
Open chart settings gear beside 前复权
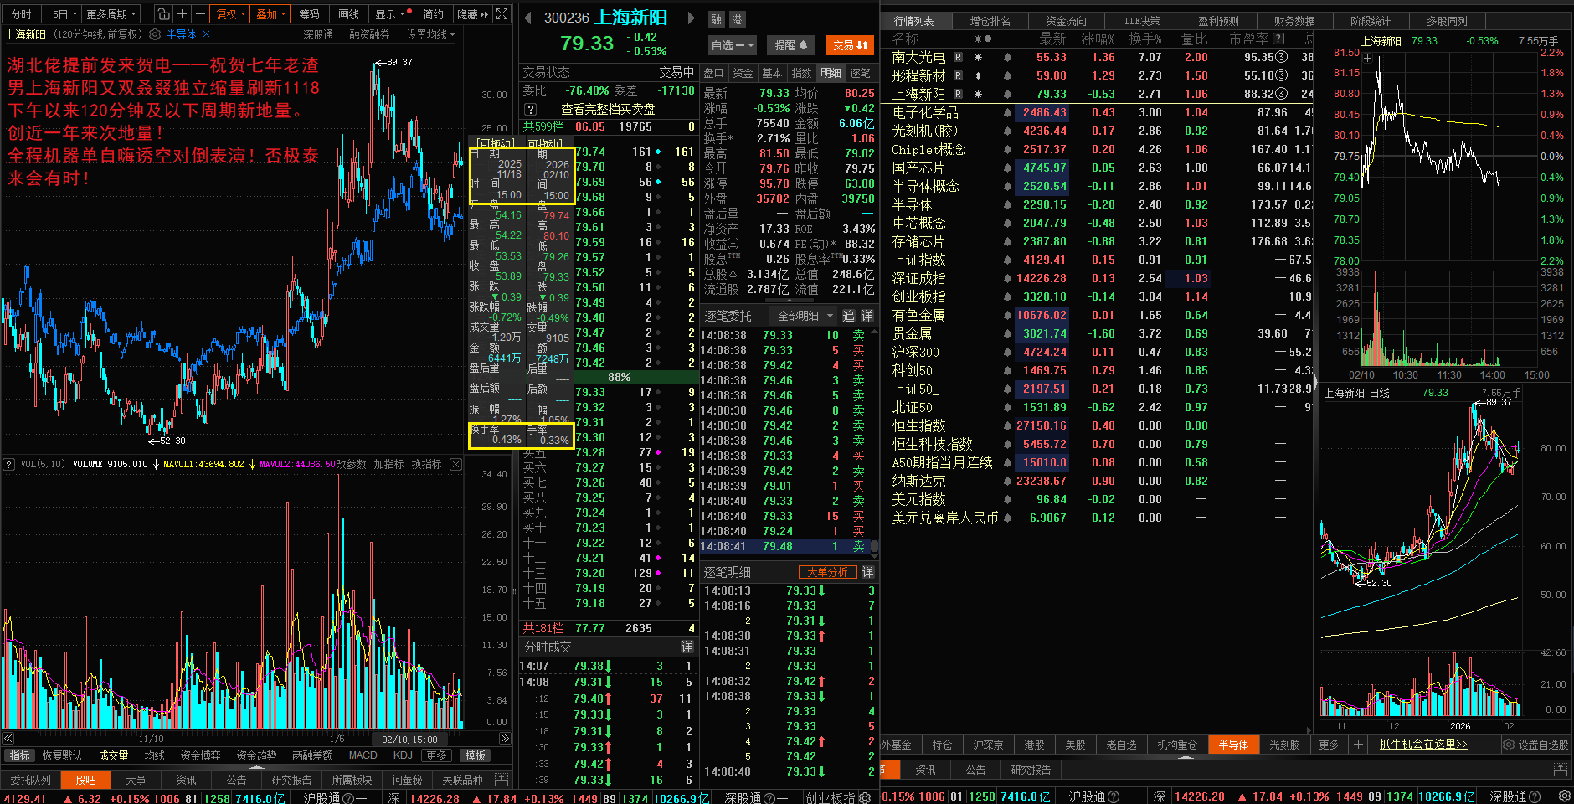point(155,34)
